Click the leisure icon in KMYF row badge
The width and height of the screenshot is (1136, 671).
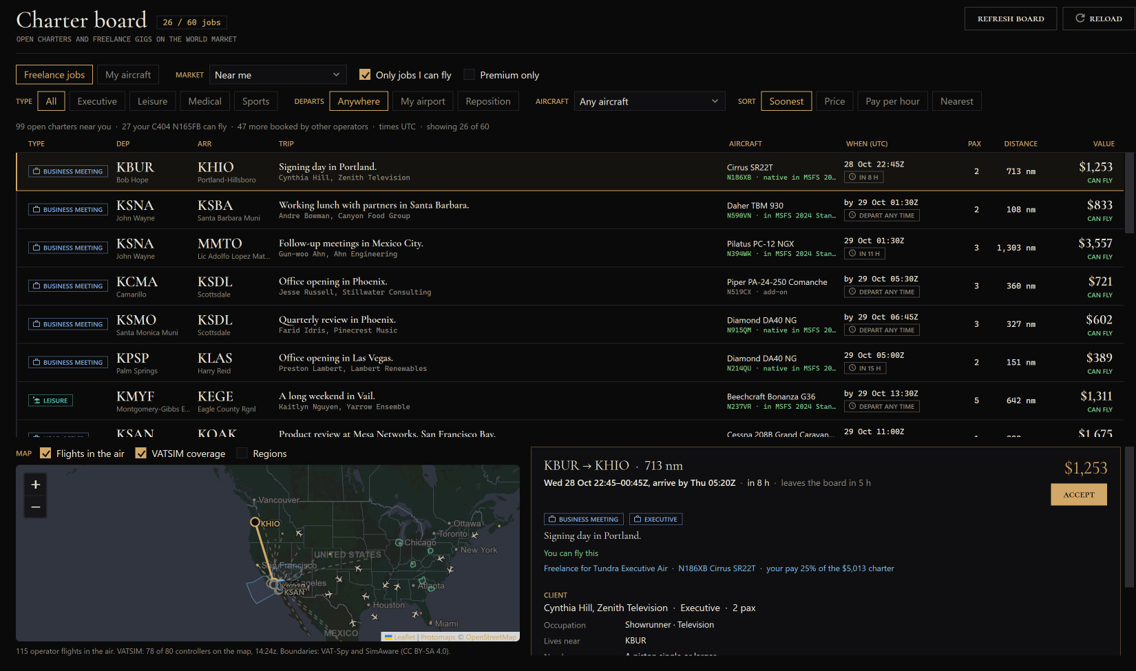[x=36, y=401]
